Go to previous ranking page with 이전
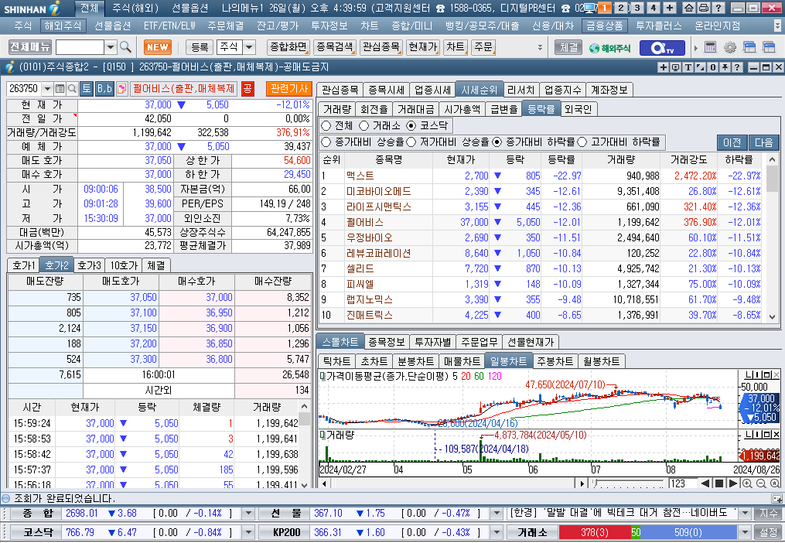 732,142
